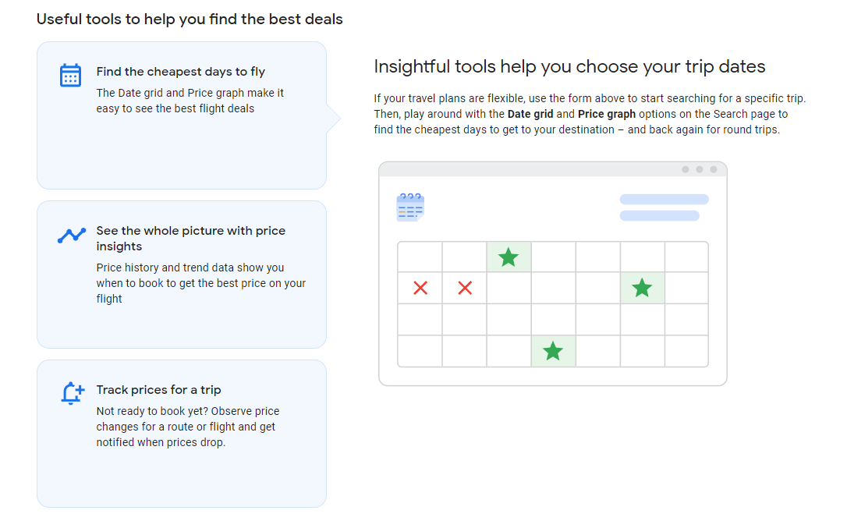Click the bell with plus icon
The width and height of the screenshot is (847, 521).
pyautogui.click(x=73, y=393)
